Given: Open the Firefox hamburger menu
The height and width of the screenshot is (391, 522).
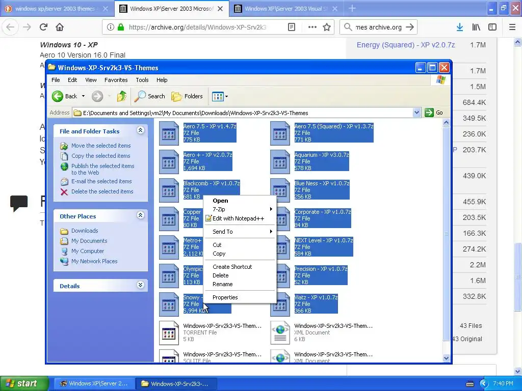Looking at the screenshot, I should pyautogui.click(x=512, y=27).
